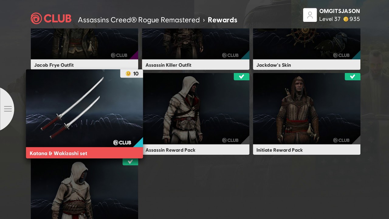
Task: Click the Level 37 user label
Action: (330, 19)
